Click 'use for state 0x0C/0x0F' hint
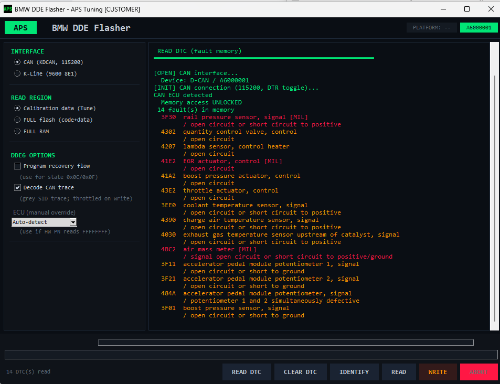This screenshot has width=500, height=384. pyautogui.click(x=58, y=177)
